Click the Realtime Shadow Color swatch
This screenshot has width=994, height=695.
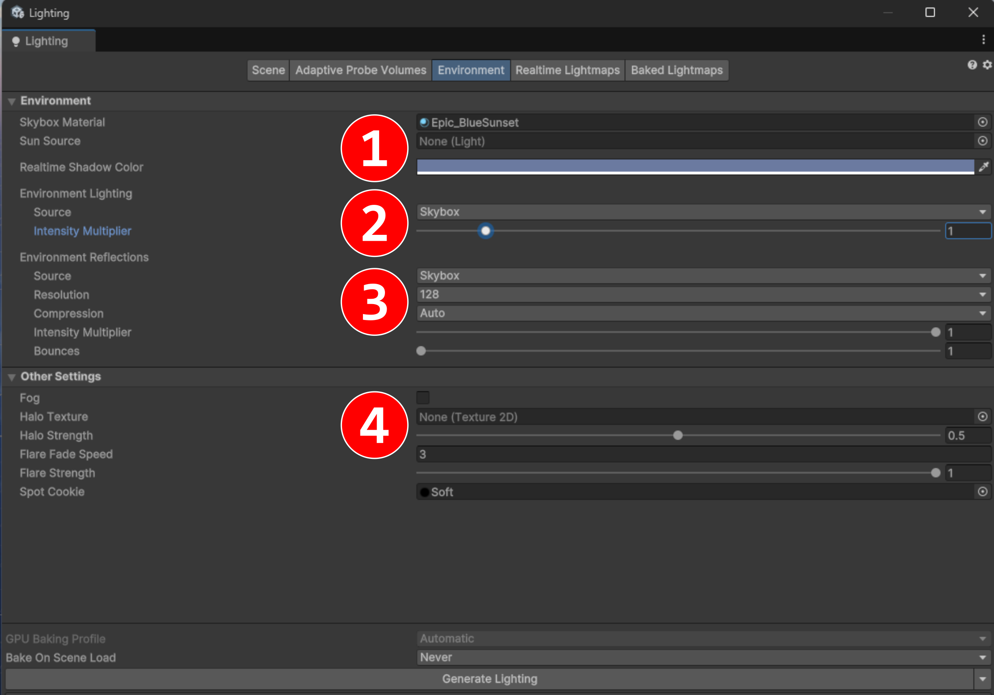(x=695, y=167)
